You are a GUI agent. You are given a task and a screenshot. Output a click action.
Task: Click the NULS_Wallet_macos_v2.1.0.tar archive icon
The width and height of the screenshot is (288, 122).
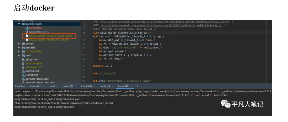[27, 40]
